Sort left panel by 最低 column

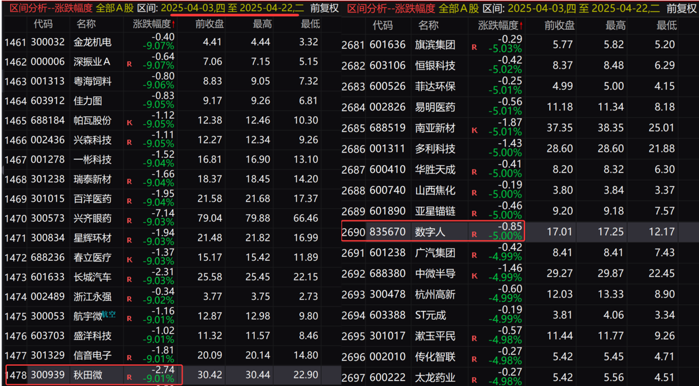[x=311, y=24]
